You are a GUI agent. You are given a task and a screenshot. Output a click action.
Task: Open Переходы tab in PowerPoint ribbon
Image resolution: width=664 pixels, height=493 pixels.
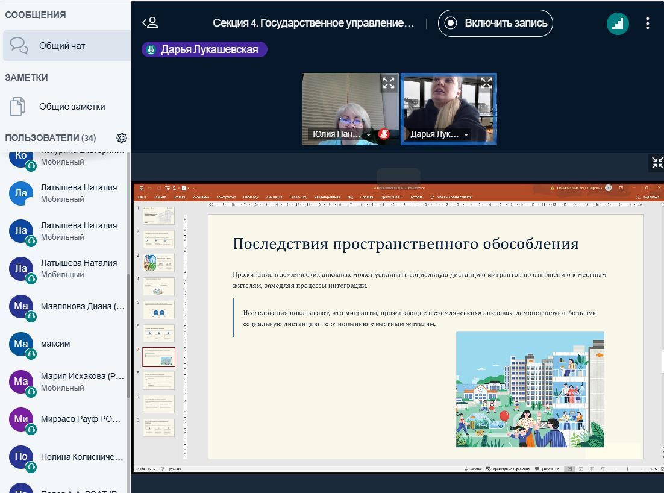[x=251, y=197]
